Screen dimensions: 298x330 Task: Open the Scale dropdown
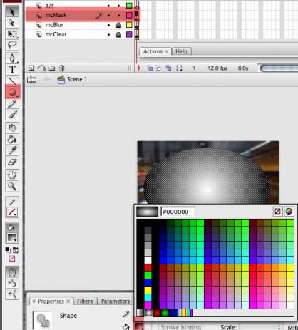tap(260, 327)
